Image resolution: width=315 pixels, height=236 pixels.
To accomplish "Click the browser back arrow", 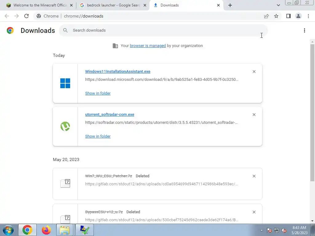I will (x=7, y=16).
